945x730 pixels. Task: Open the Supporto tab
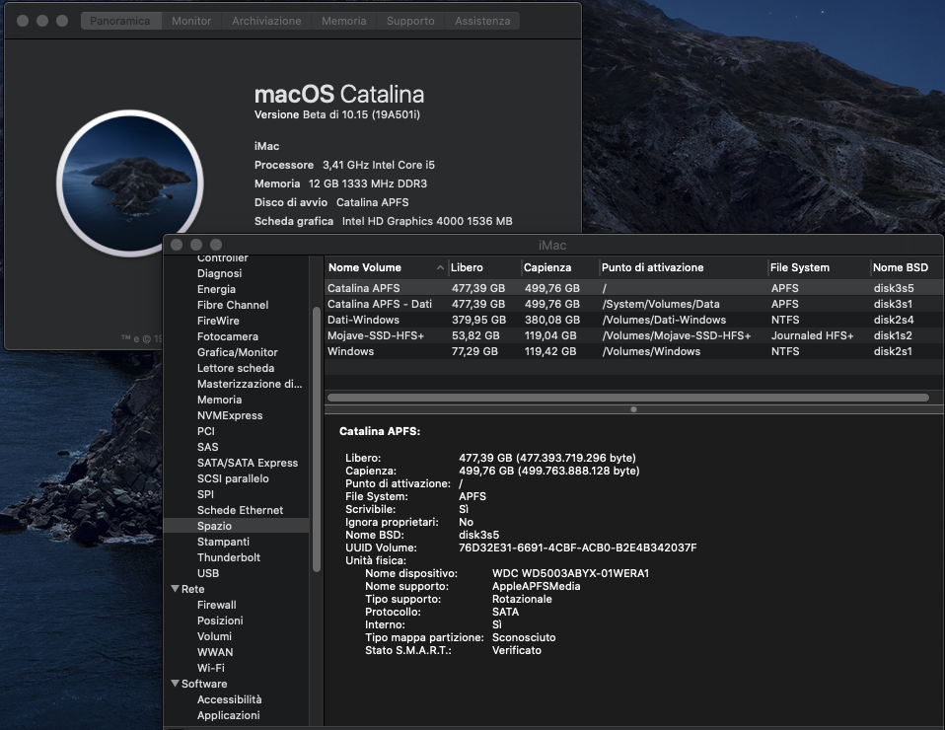(410, 21)
